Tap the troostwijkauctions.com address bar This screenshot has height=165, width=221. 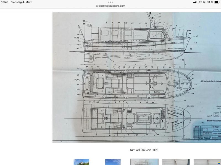(110, 6)
